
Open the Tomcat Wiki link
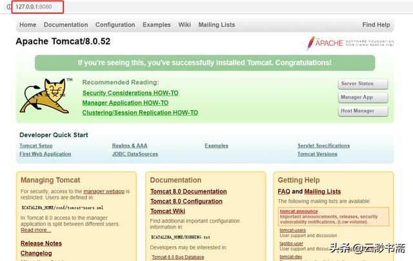click(168, 211)
